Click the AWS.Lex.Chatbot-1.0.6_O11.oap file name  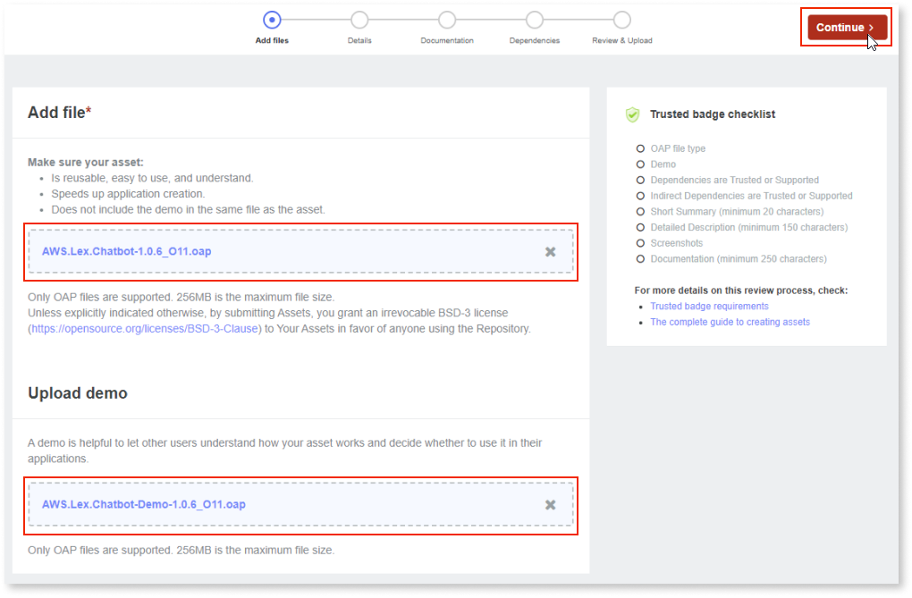click(126, 251)
